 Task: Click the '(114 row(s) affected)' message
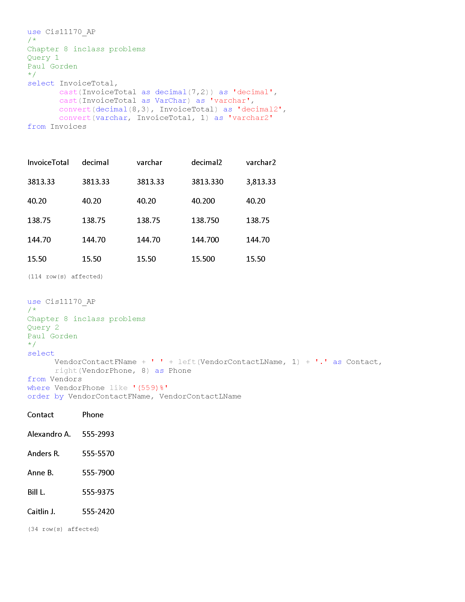65,276
